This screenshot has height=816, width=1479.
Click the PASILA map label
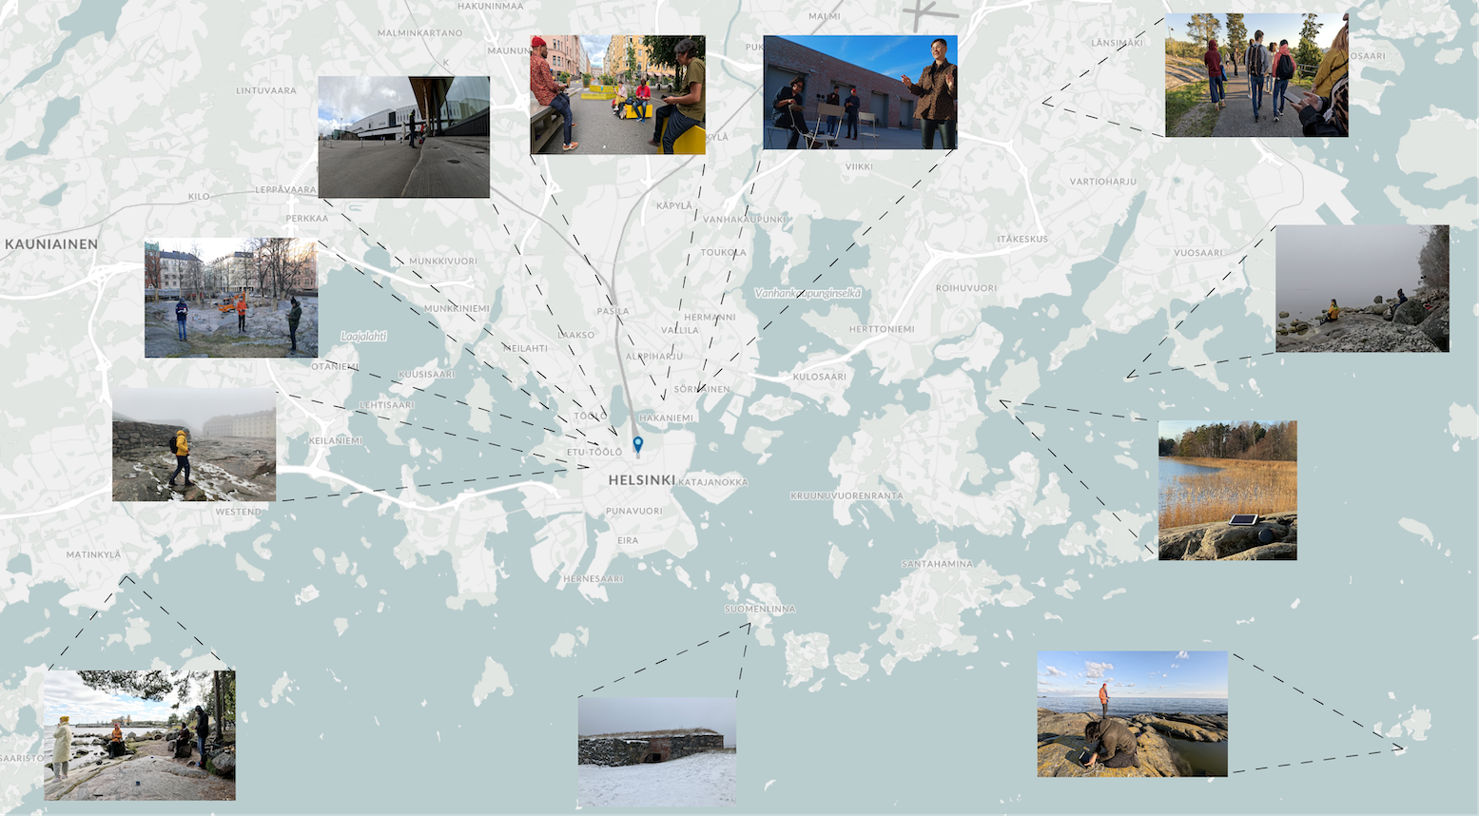tap(613, 311)
